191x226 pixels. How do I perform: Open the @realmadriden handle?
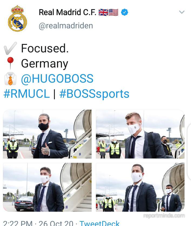point(66,26)
